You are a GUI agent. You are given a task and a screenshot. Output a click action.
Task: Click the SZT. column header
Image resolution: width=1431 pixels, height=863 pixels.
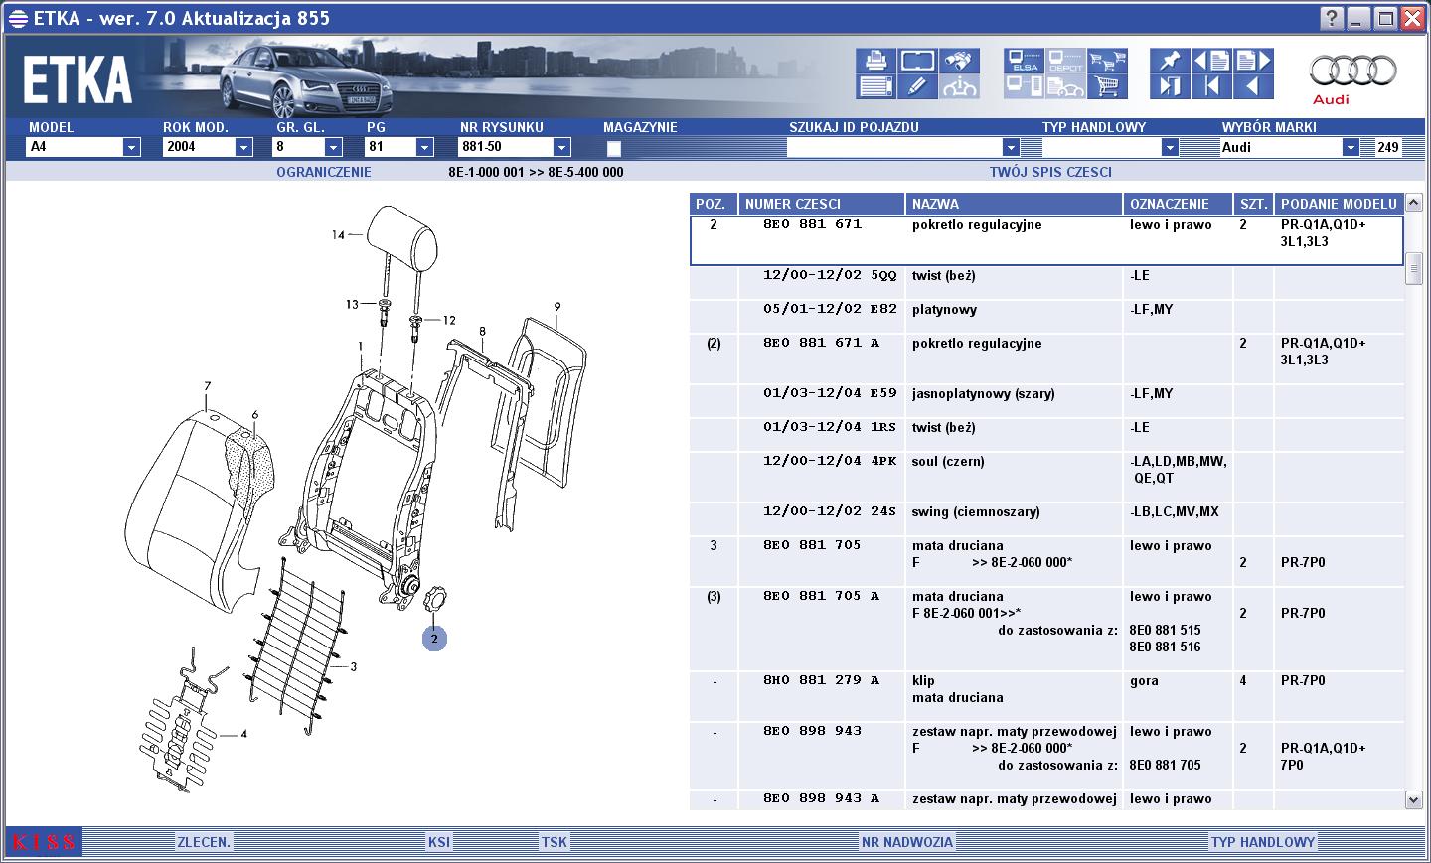1254,204
